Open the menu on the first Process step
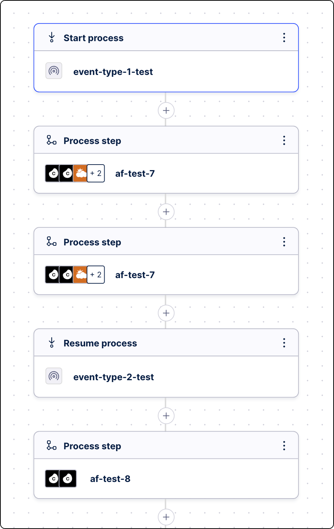This screenshot has height=529, width=334. [284, 140]
